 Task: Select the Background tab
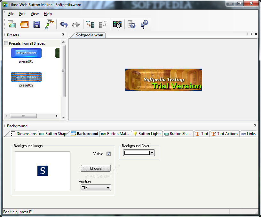click(84, 134)
